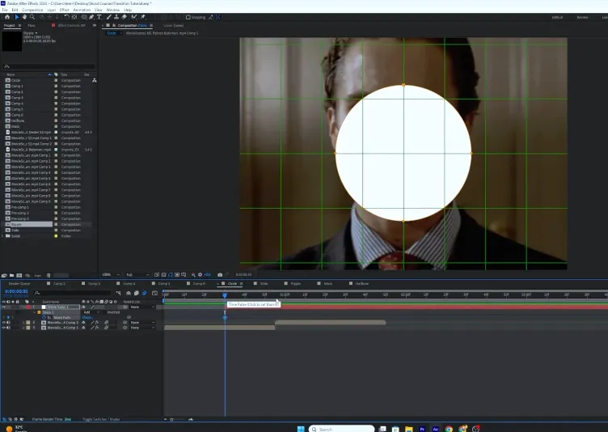This screenshot has width=608, height=432.
Task: Select the Puppet Pin tool
Action: [x=143, y=17]
